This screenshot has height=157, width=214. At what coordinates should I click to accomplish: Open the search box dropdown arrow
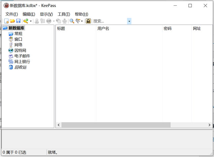129,21
